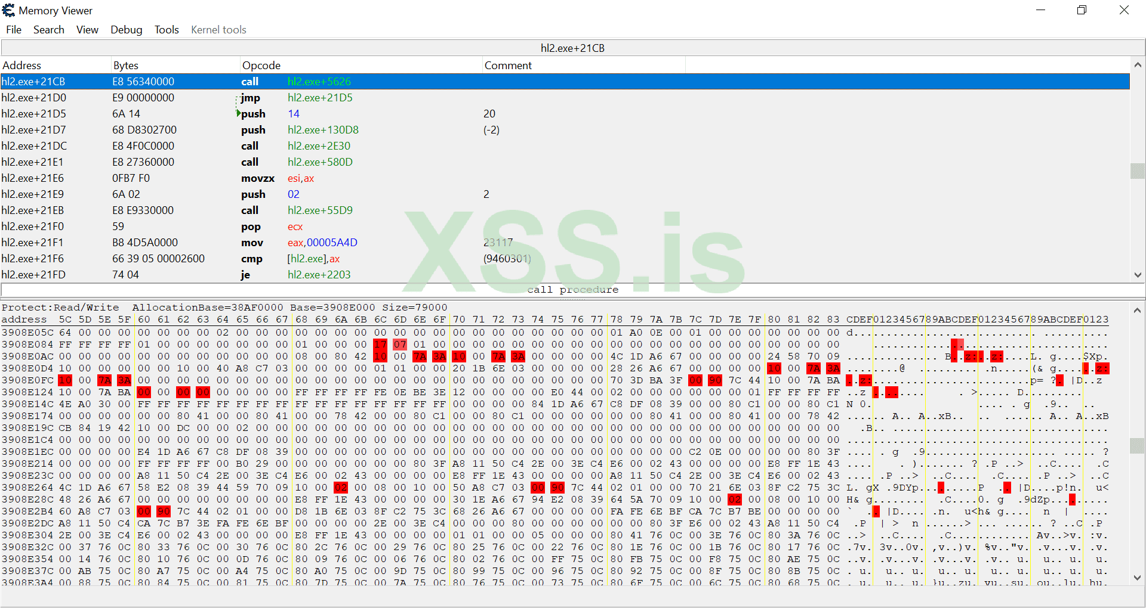
Task: Click the hex row address 3908E37C
Action: (x=27, y=571)
